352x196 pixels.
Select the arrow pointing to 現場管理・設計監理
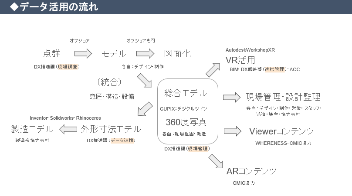[x=231, y=97]
